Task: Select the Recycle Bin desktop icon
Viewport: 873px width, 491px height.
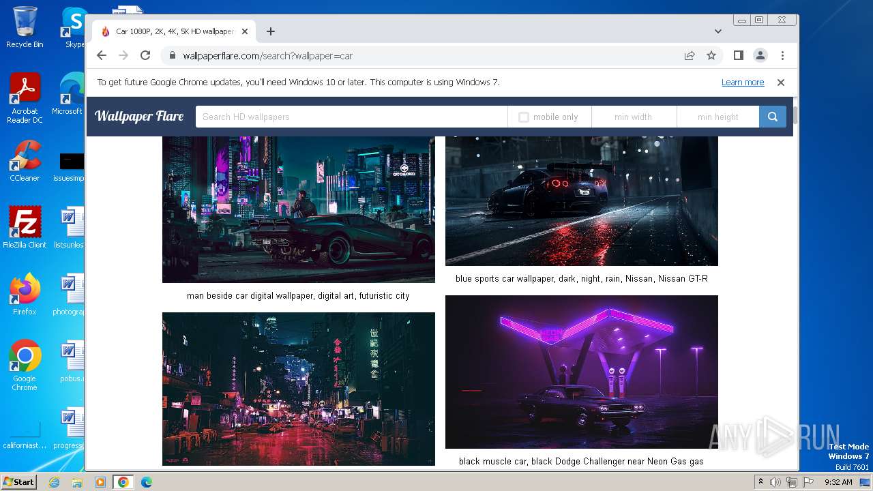Action: click(25, 27)
